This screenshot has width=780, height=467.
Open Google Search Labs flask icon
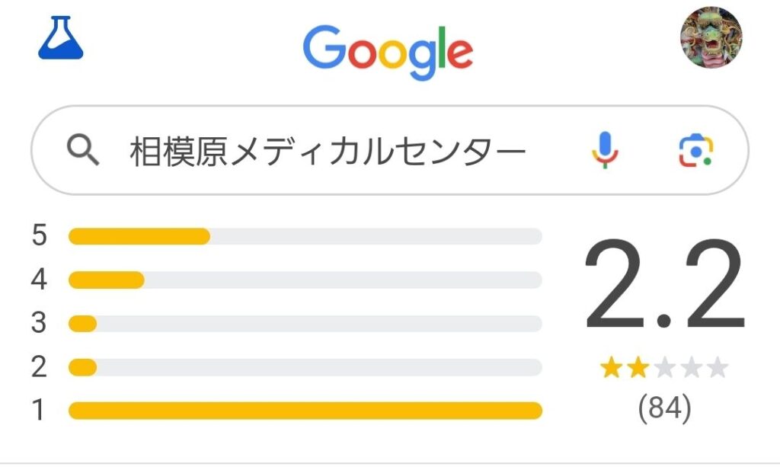(x=60, y=39)
